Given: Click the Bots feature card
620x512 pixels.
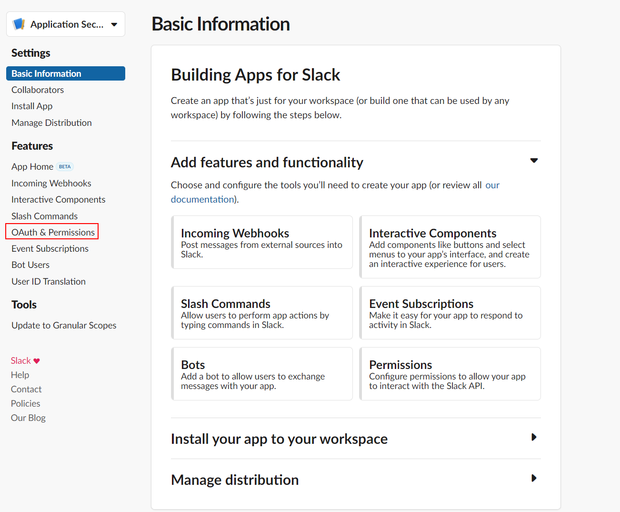Looking at the screenshot, I should 262,374.
